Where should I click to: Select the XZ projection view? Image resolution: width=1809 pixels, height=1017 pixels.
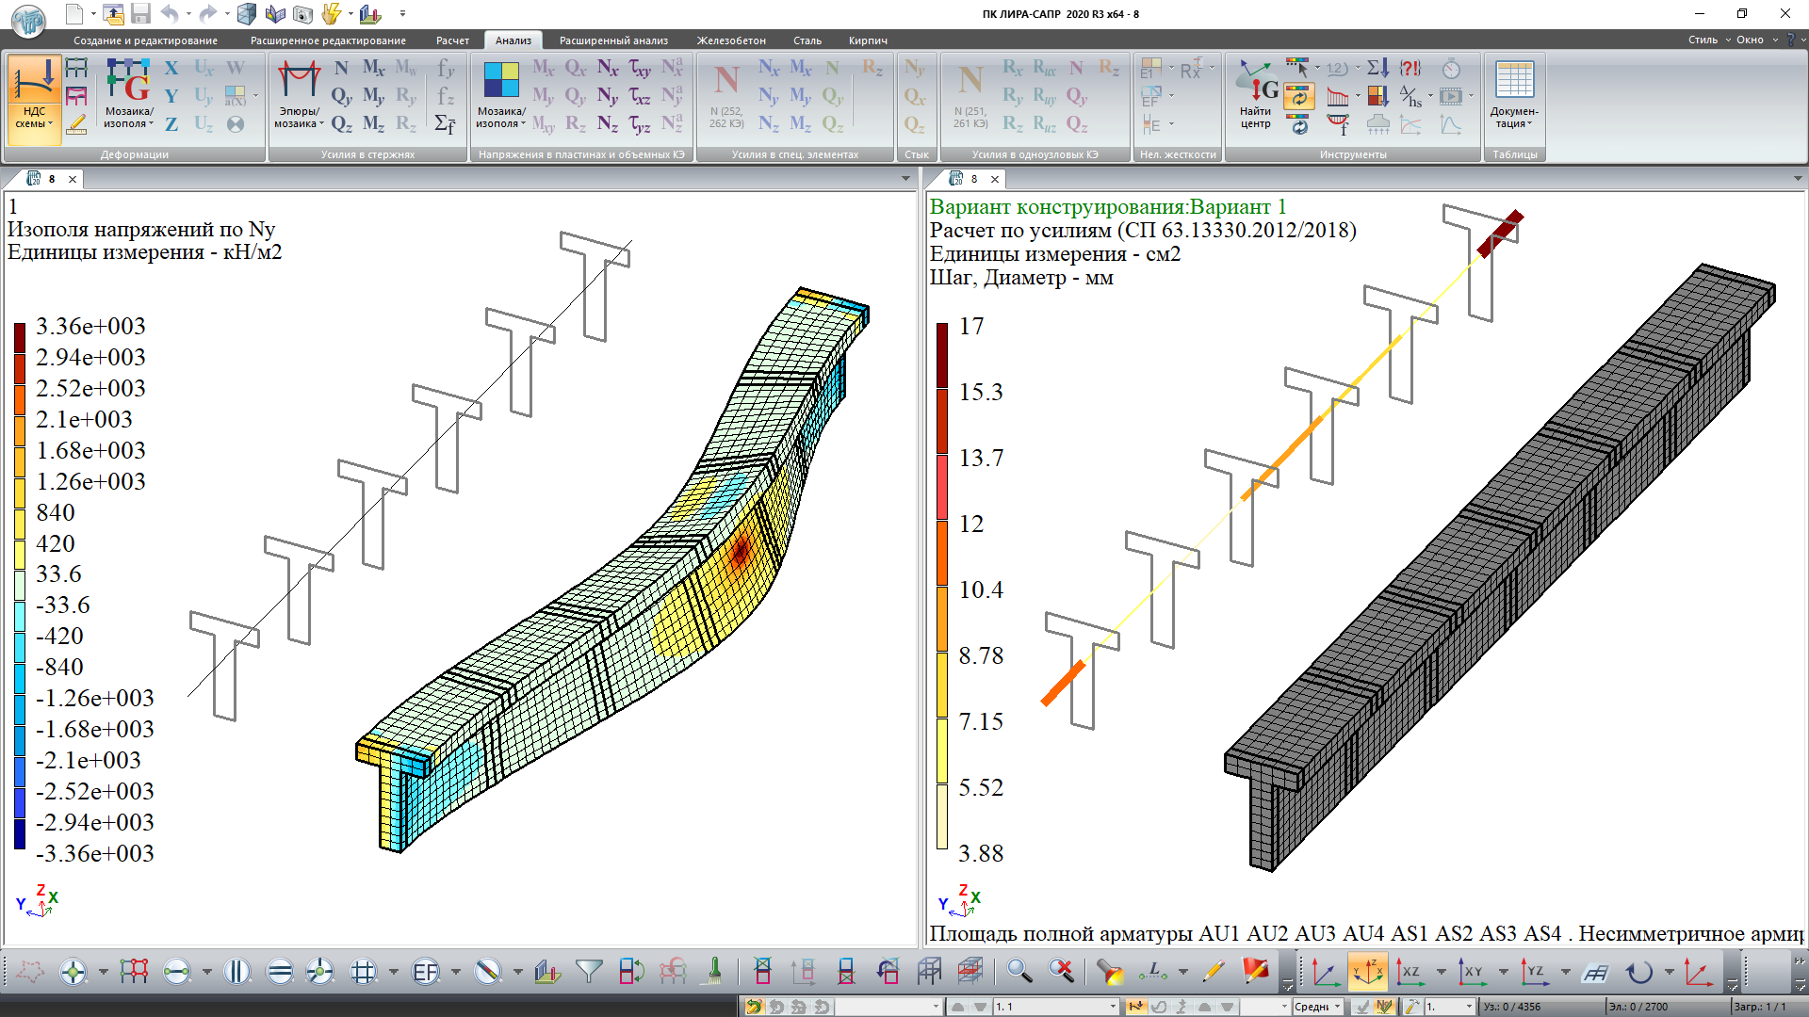[x=1410, y=971]
